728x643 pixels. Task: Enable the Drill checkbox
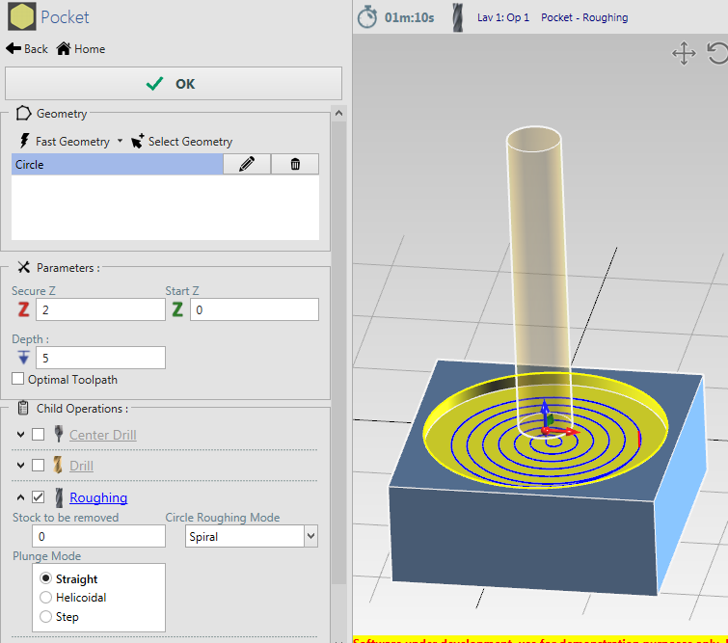[38, 466]
